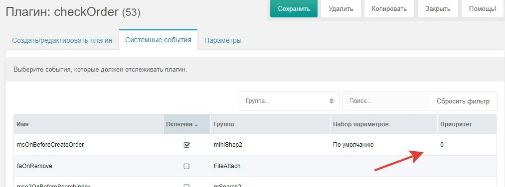Click the Поиск... search field

(x=385, y=101)
